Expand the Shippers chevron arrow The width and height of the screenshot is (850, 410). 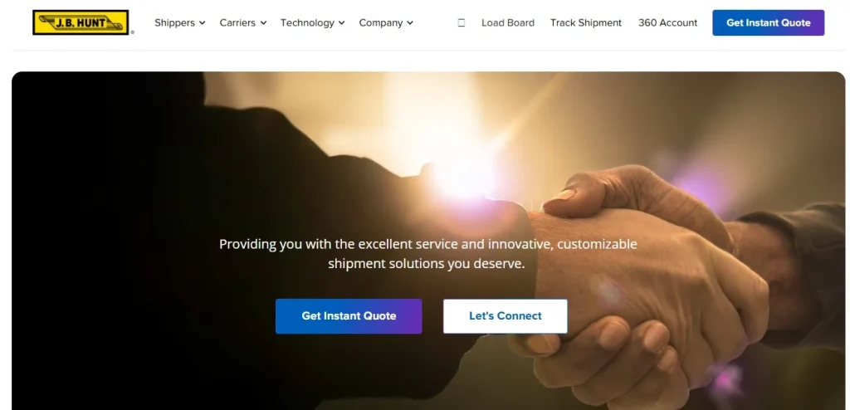203,22
